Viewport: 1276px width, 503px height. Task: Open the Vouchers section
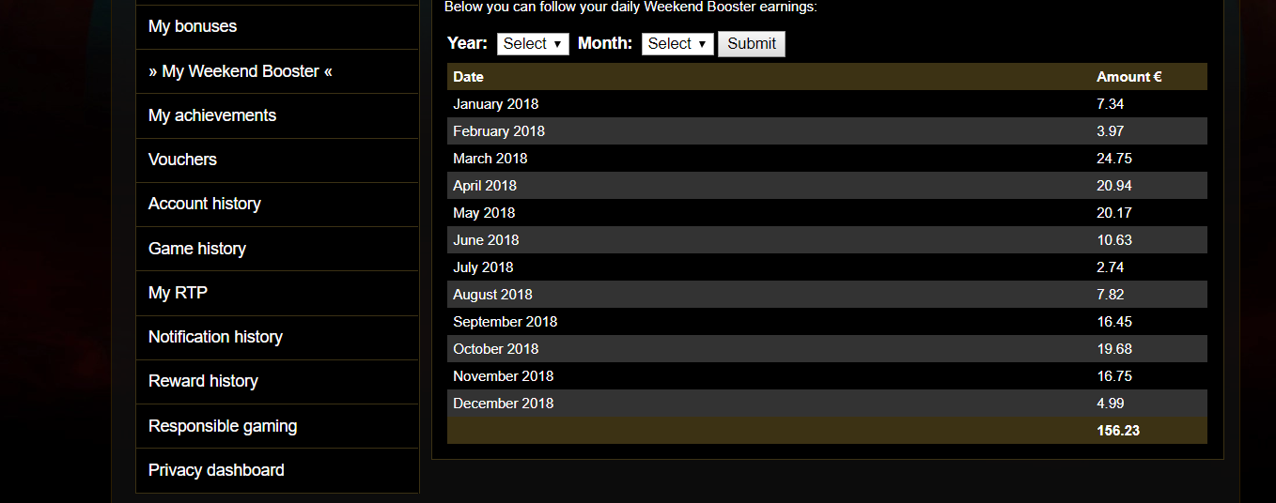point(277,160)
